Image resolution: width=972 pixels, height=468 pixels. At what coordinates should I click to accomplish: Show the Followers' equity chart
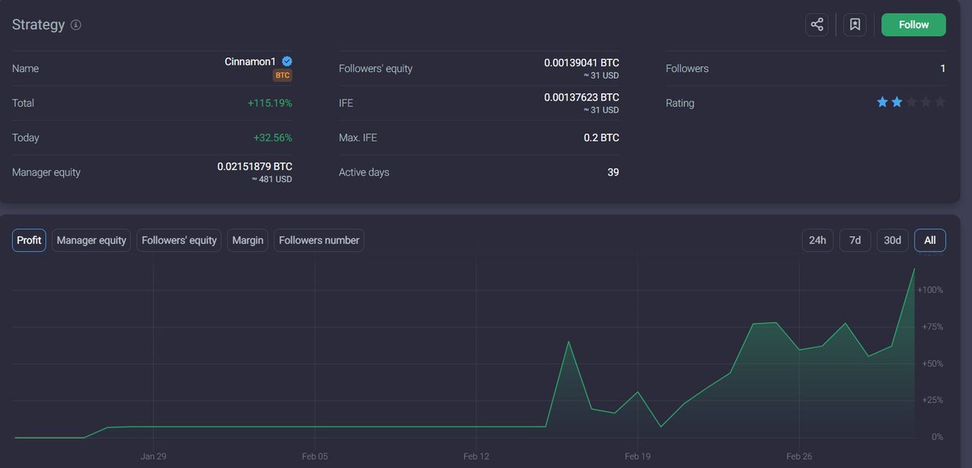(179, 240)
